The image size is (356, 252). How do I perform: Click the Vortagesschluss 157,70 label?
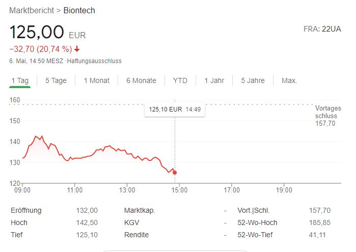click(328, 116)
